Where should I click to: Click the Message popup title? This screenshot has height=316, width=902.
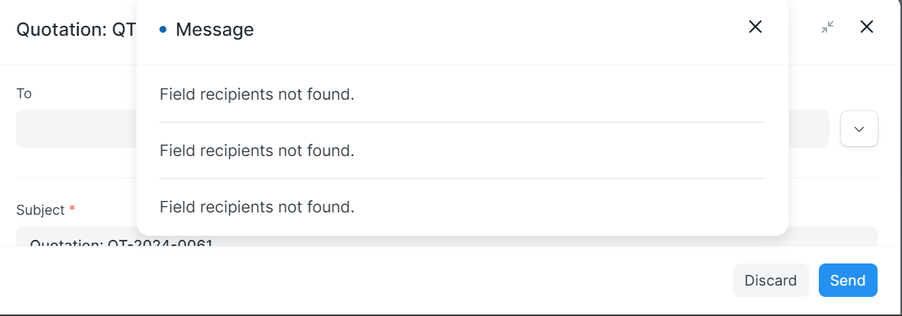click(x=214, y=29)
